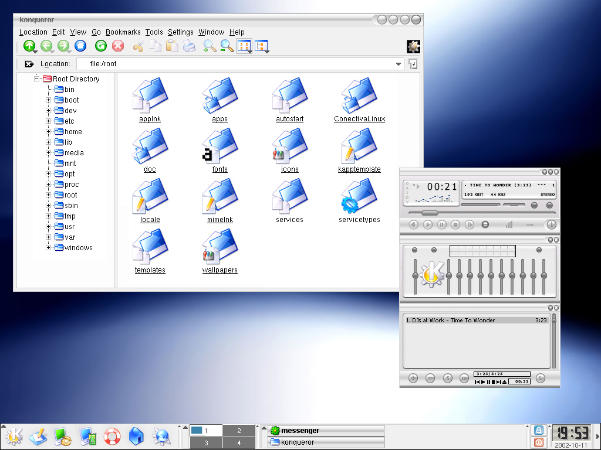Collapse the Root Directory tree node
Viewport: 601px width, 450px height.
coord(37,79)
